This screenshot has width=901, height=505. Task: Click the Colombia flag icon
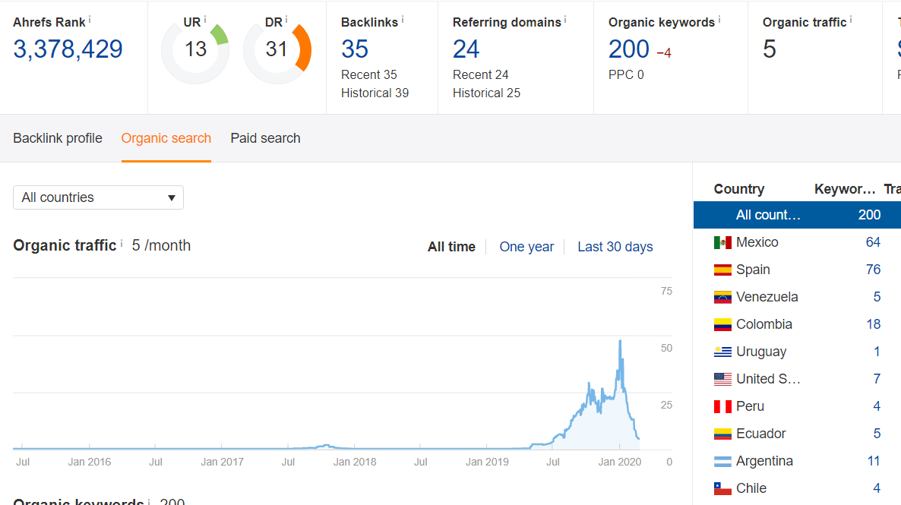coord(722,324)
